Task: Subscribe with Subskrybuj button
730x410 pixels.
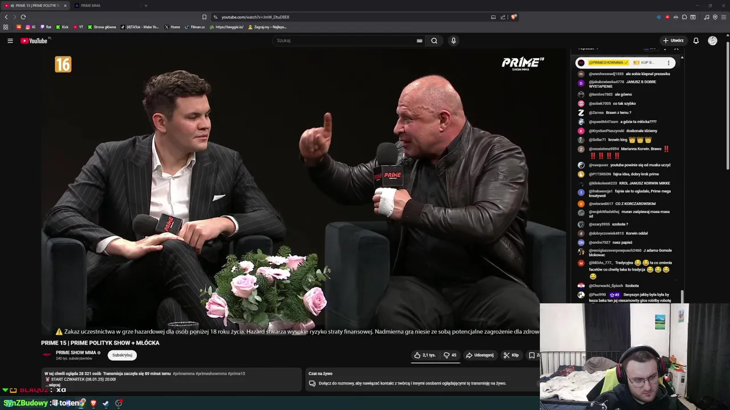Action: 122,355
